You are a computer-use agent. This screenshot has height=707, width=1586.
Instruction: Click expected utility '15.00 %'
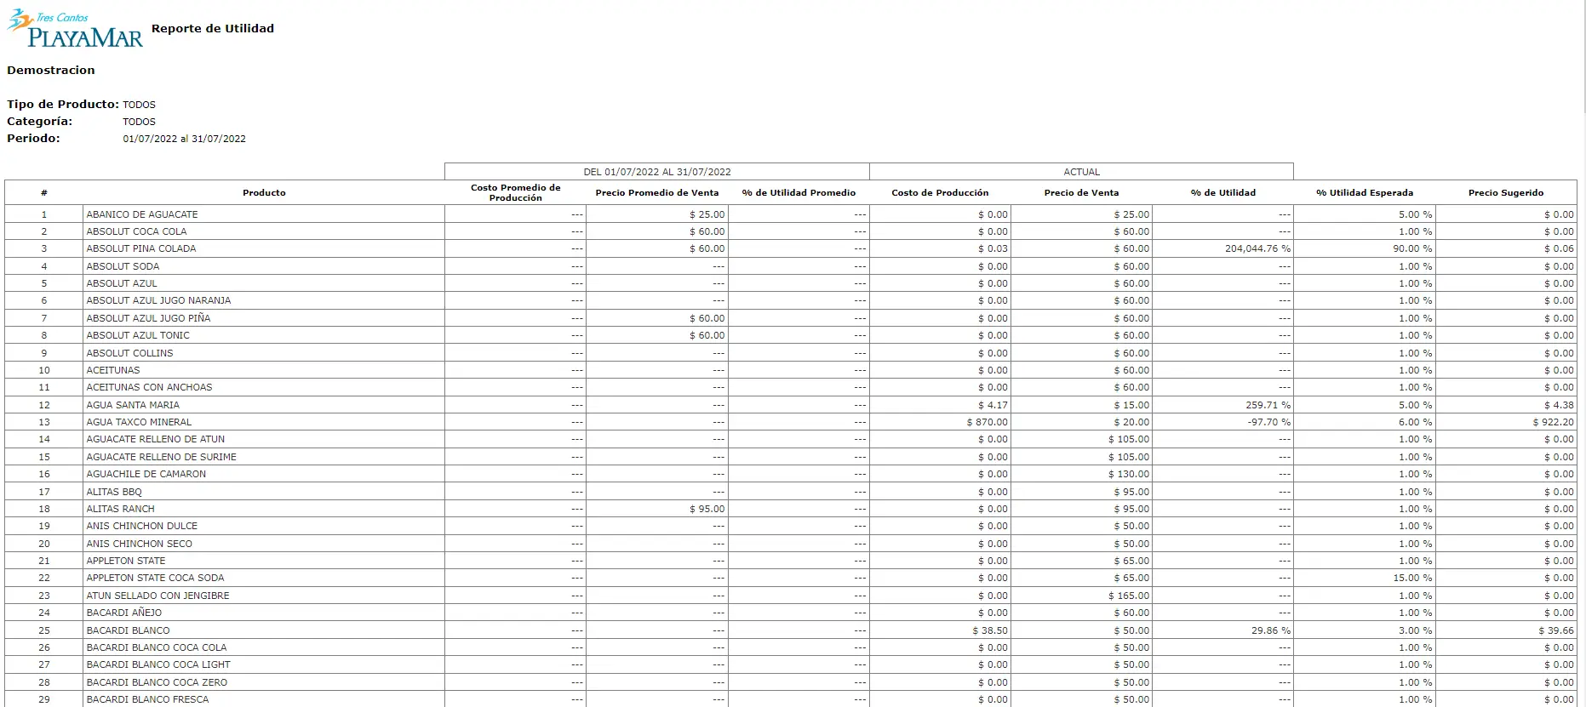pyautogui.click(x=1412, y=578)
